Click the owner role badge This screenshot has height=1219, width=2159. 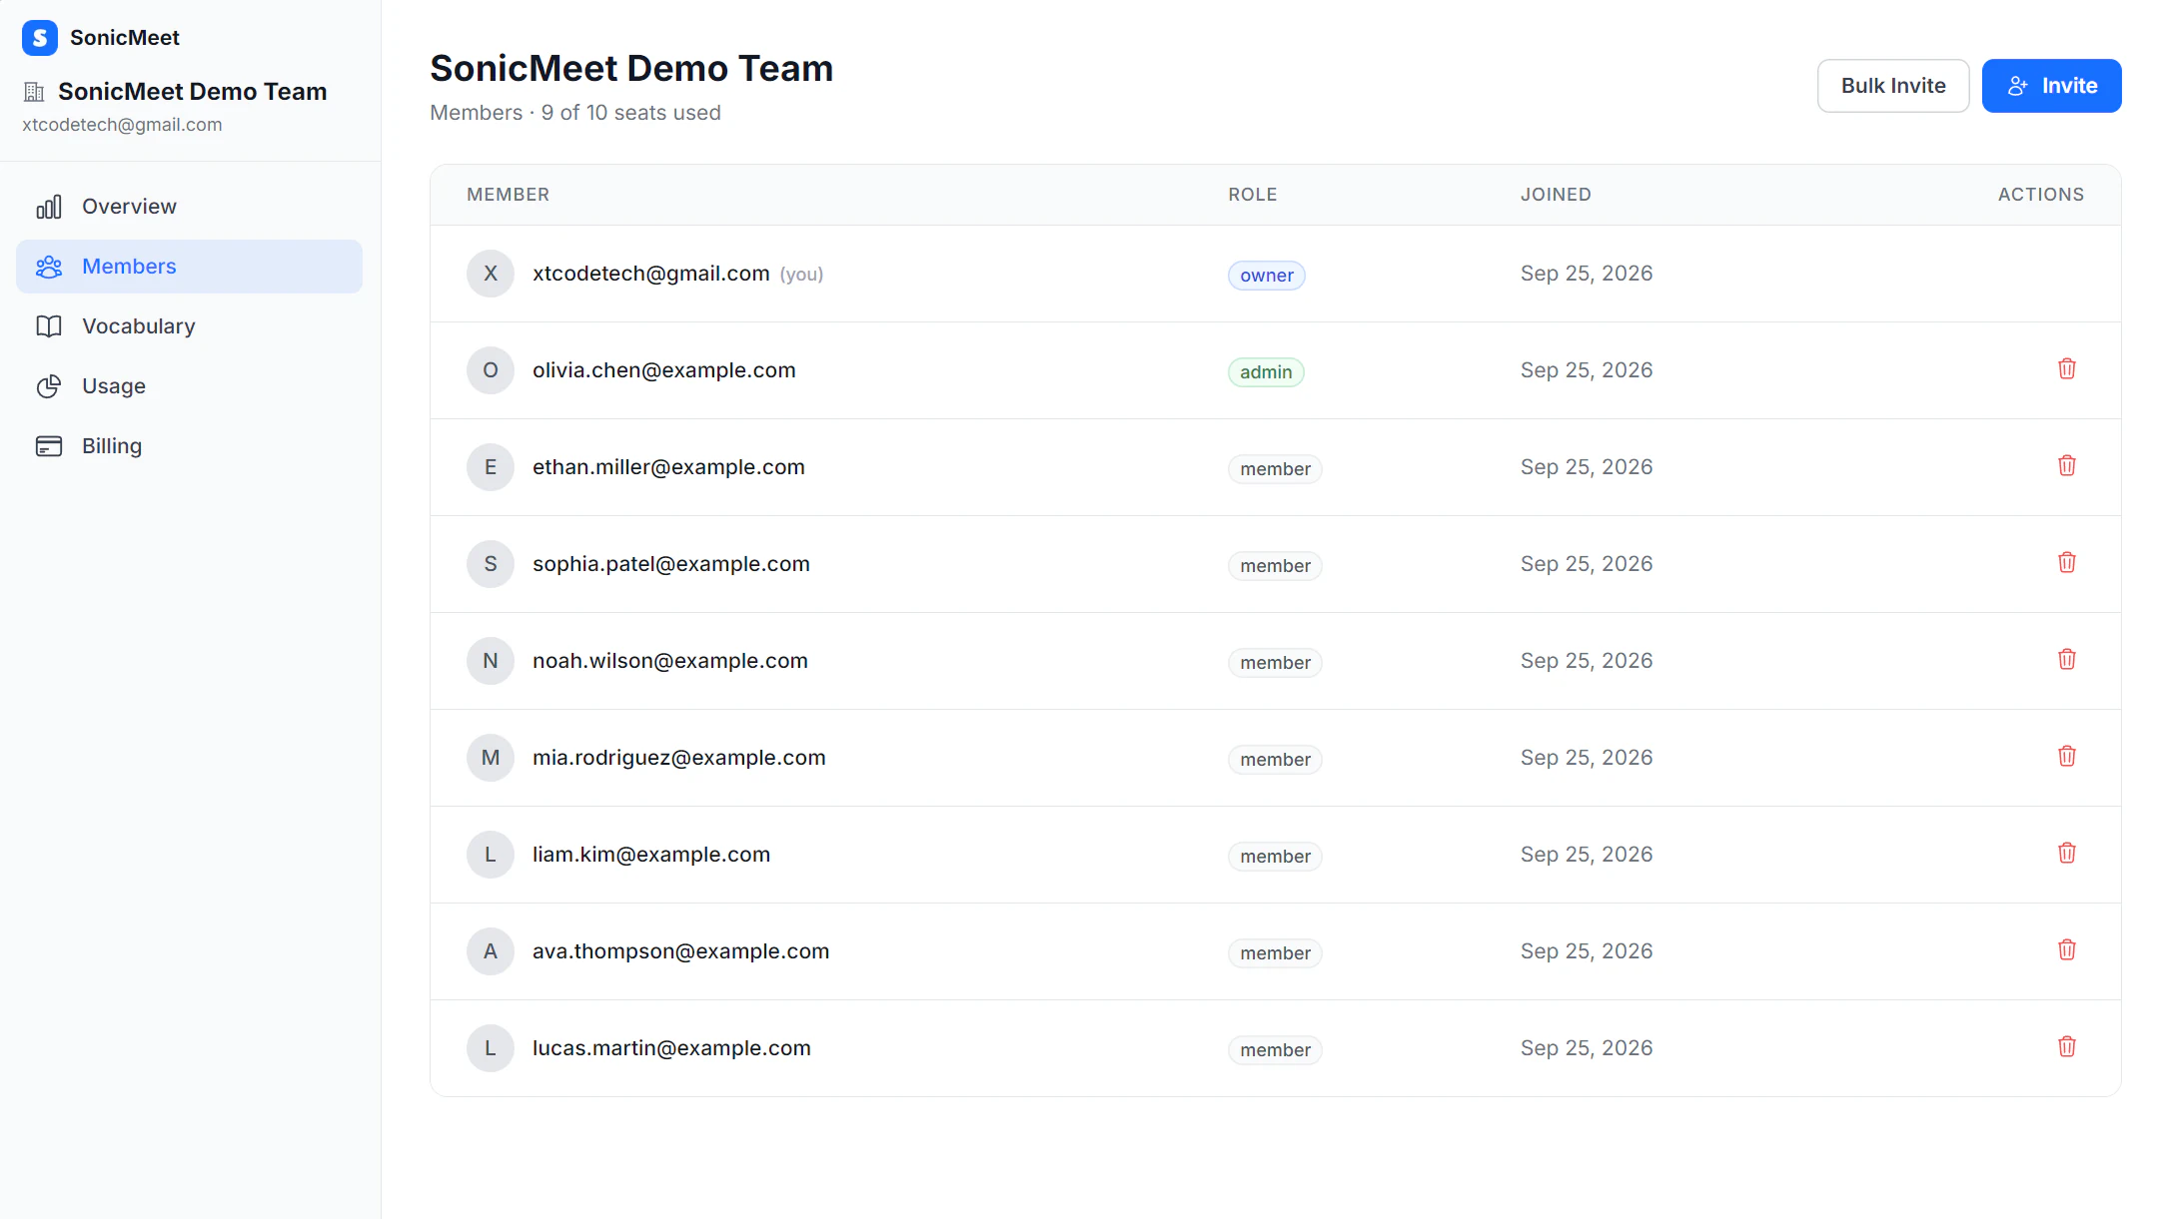[1266, 276]
